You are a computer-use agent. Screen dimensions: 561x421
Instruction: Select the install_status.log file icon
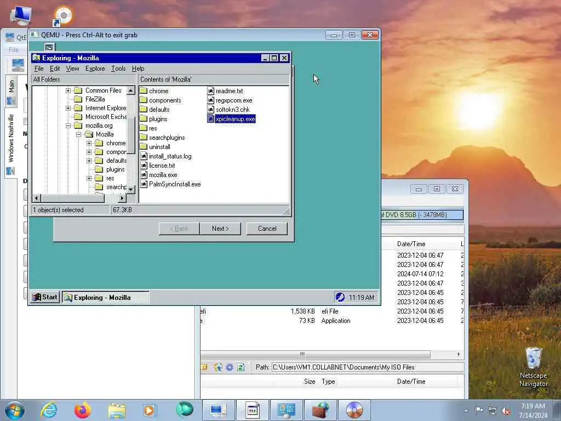(x=144, y=156)
